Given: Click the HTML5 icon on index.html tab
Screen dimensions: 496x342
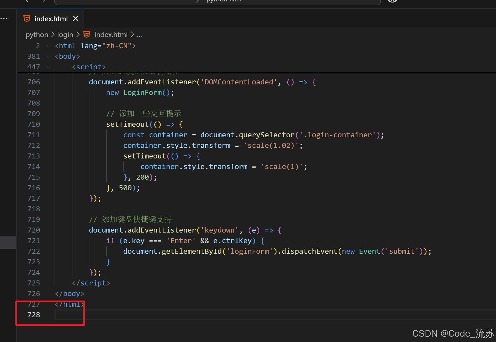Looking at the screenshot, I should tap(27, 19).
